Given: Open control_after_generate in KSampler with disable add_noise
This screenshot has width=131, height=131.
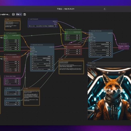Looking at the screenshot, I should [101, 46].
